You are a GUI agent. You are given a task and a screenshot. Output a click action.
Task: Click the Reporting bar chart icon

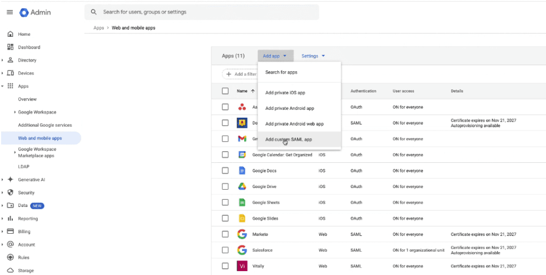click(x=11, y=218)
